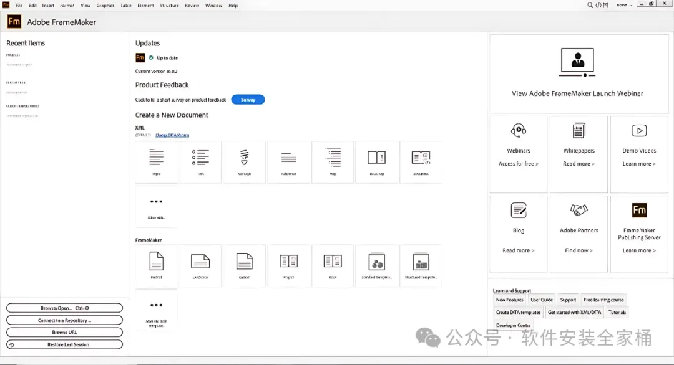This screenshot has height=365, width=674.
Task: Open the View menu
Action: click(x=85, y=6)
